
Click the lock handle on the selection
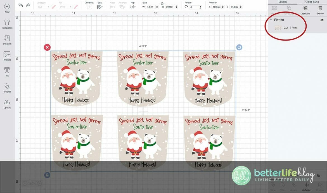pos(47,175)
